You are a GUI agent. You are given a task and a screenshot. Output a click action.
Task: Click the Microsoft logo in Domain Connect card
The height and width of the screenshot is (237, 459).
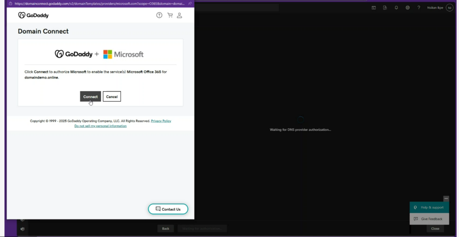123,54
